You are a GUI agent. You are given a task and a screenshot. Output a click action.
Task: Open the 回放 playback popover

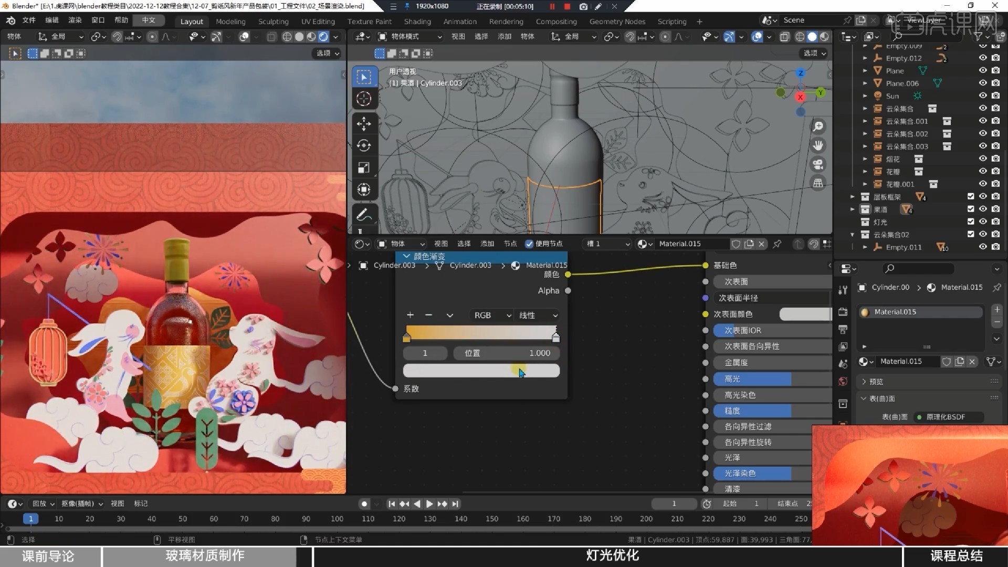[43, 503]
